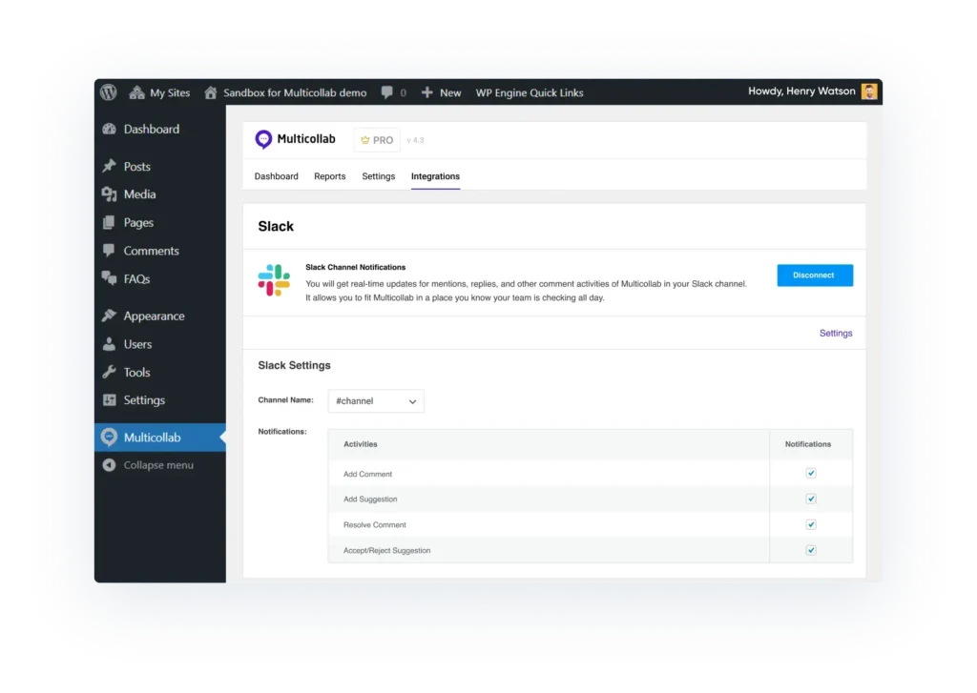Click the Pages document icon
Image resolution: width=977 pixels, height=693 pixels.
click(x=109, y=222)
